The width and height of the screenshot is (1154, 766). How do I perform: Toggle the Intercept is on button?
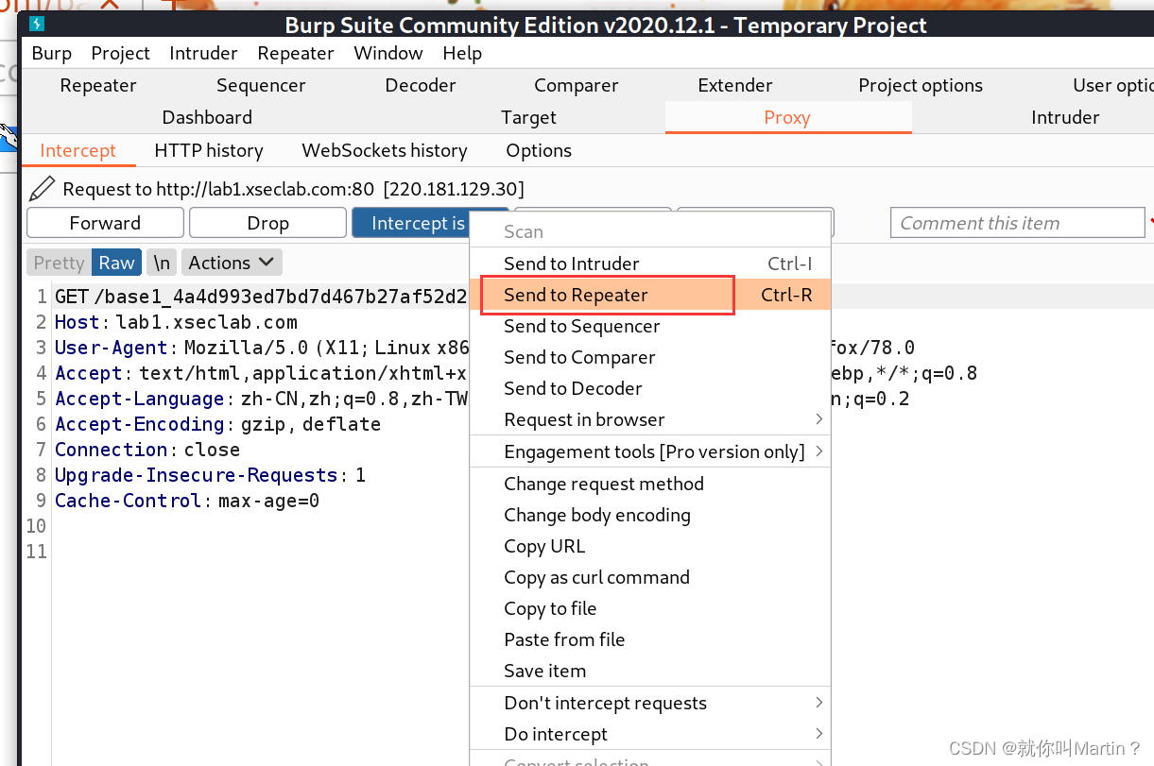tap(411, 223)
